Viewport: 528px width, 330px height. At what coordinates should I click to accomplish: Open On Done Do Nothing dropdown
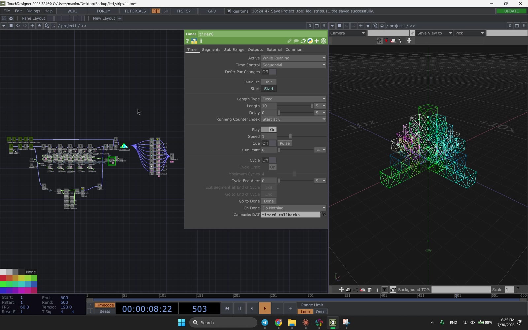point(294,208)
